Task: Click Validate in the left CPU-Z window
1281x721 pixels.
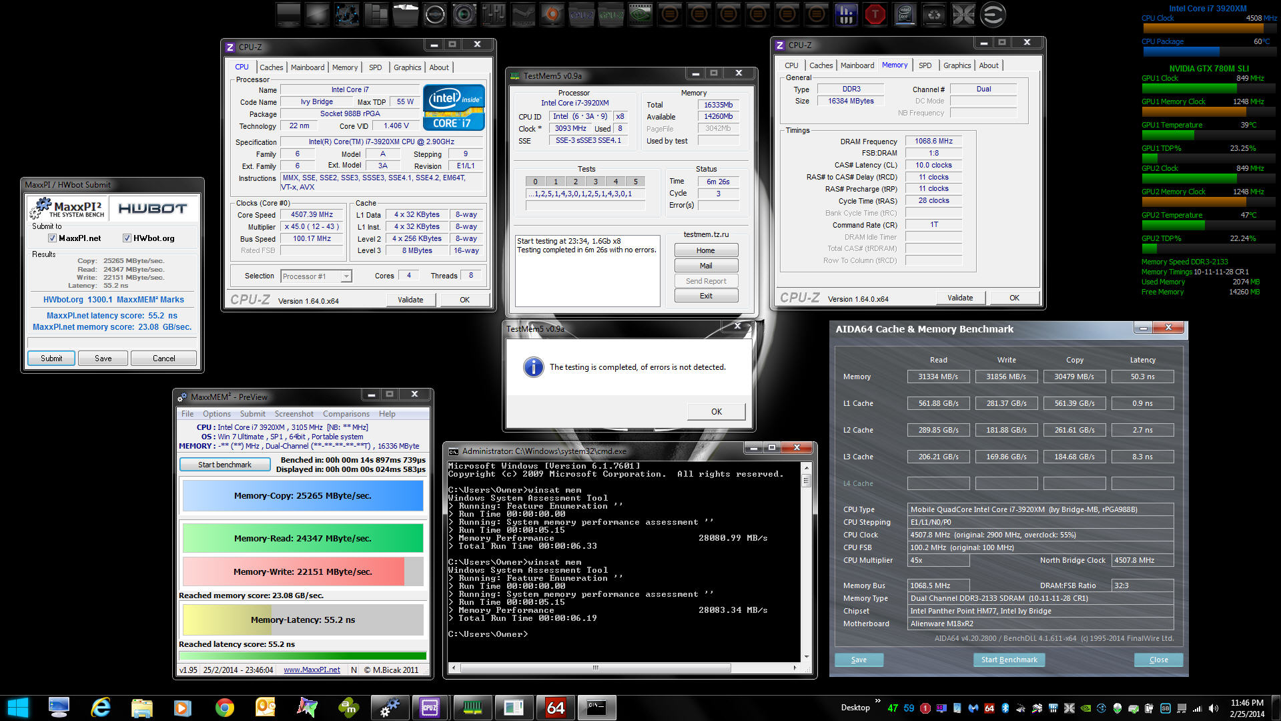Action: point(410,300)
